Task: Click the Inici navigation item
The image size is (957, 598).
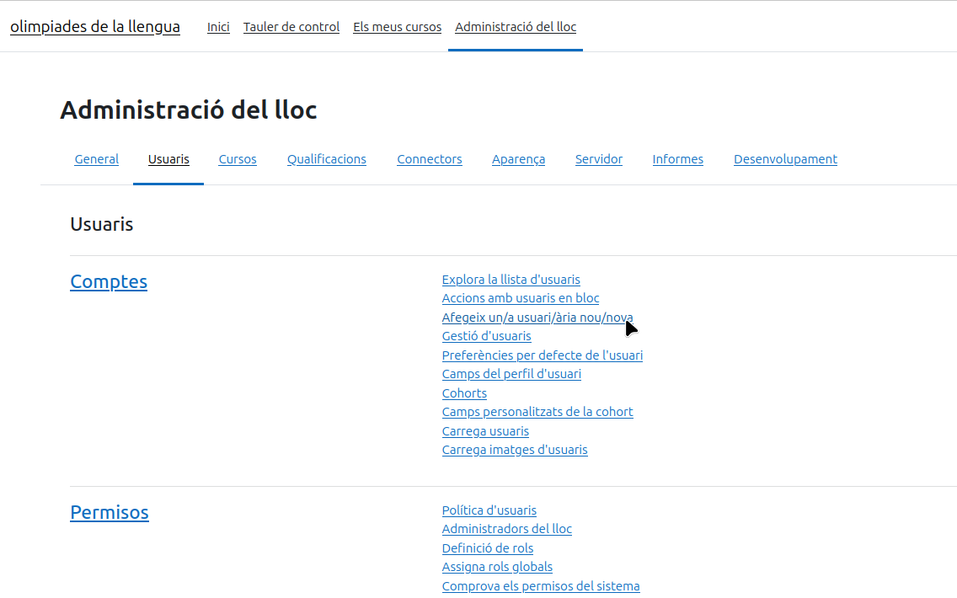Action: [218, 27]
